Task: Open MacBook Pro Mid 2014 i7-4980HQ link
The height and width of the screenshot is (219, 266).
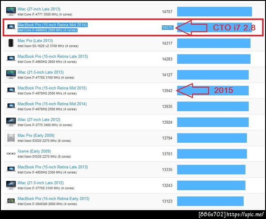Action: [x=52, y=25]
